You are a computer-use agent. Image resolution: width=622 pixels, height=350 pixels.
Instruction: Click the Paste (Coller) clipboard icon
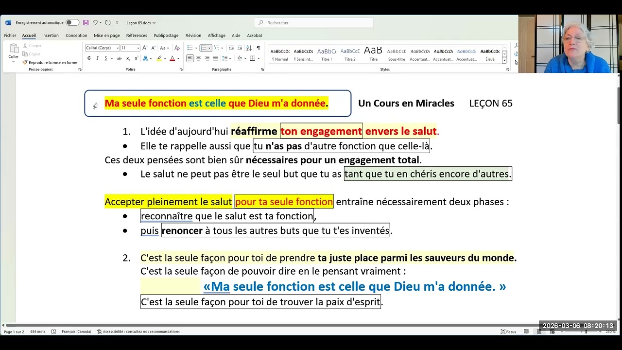click(x=14, y=49)
